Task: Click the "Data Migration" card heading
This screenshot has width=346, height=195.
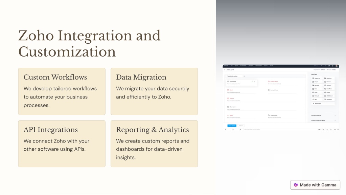Action: coord(141,77)
